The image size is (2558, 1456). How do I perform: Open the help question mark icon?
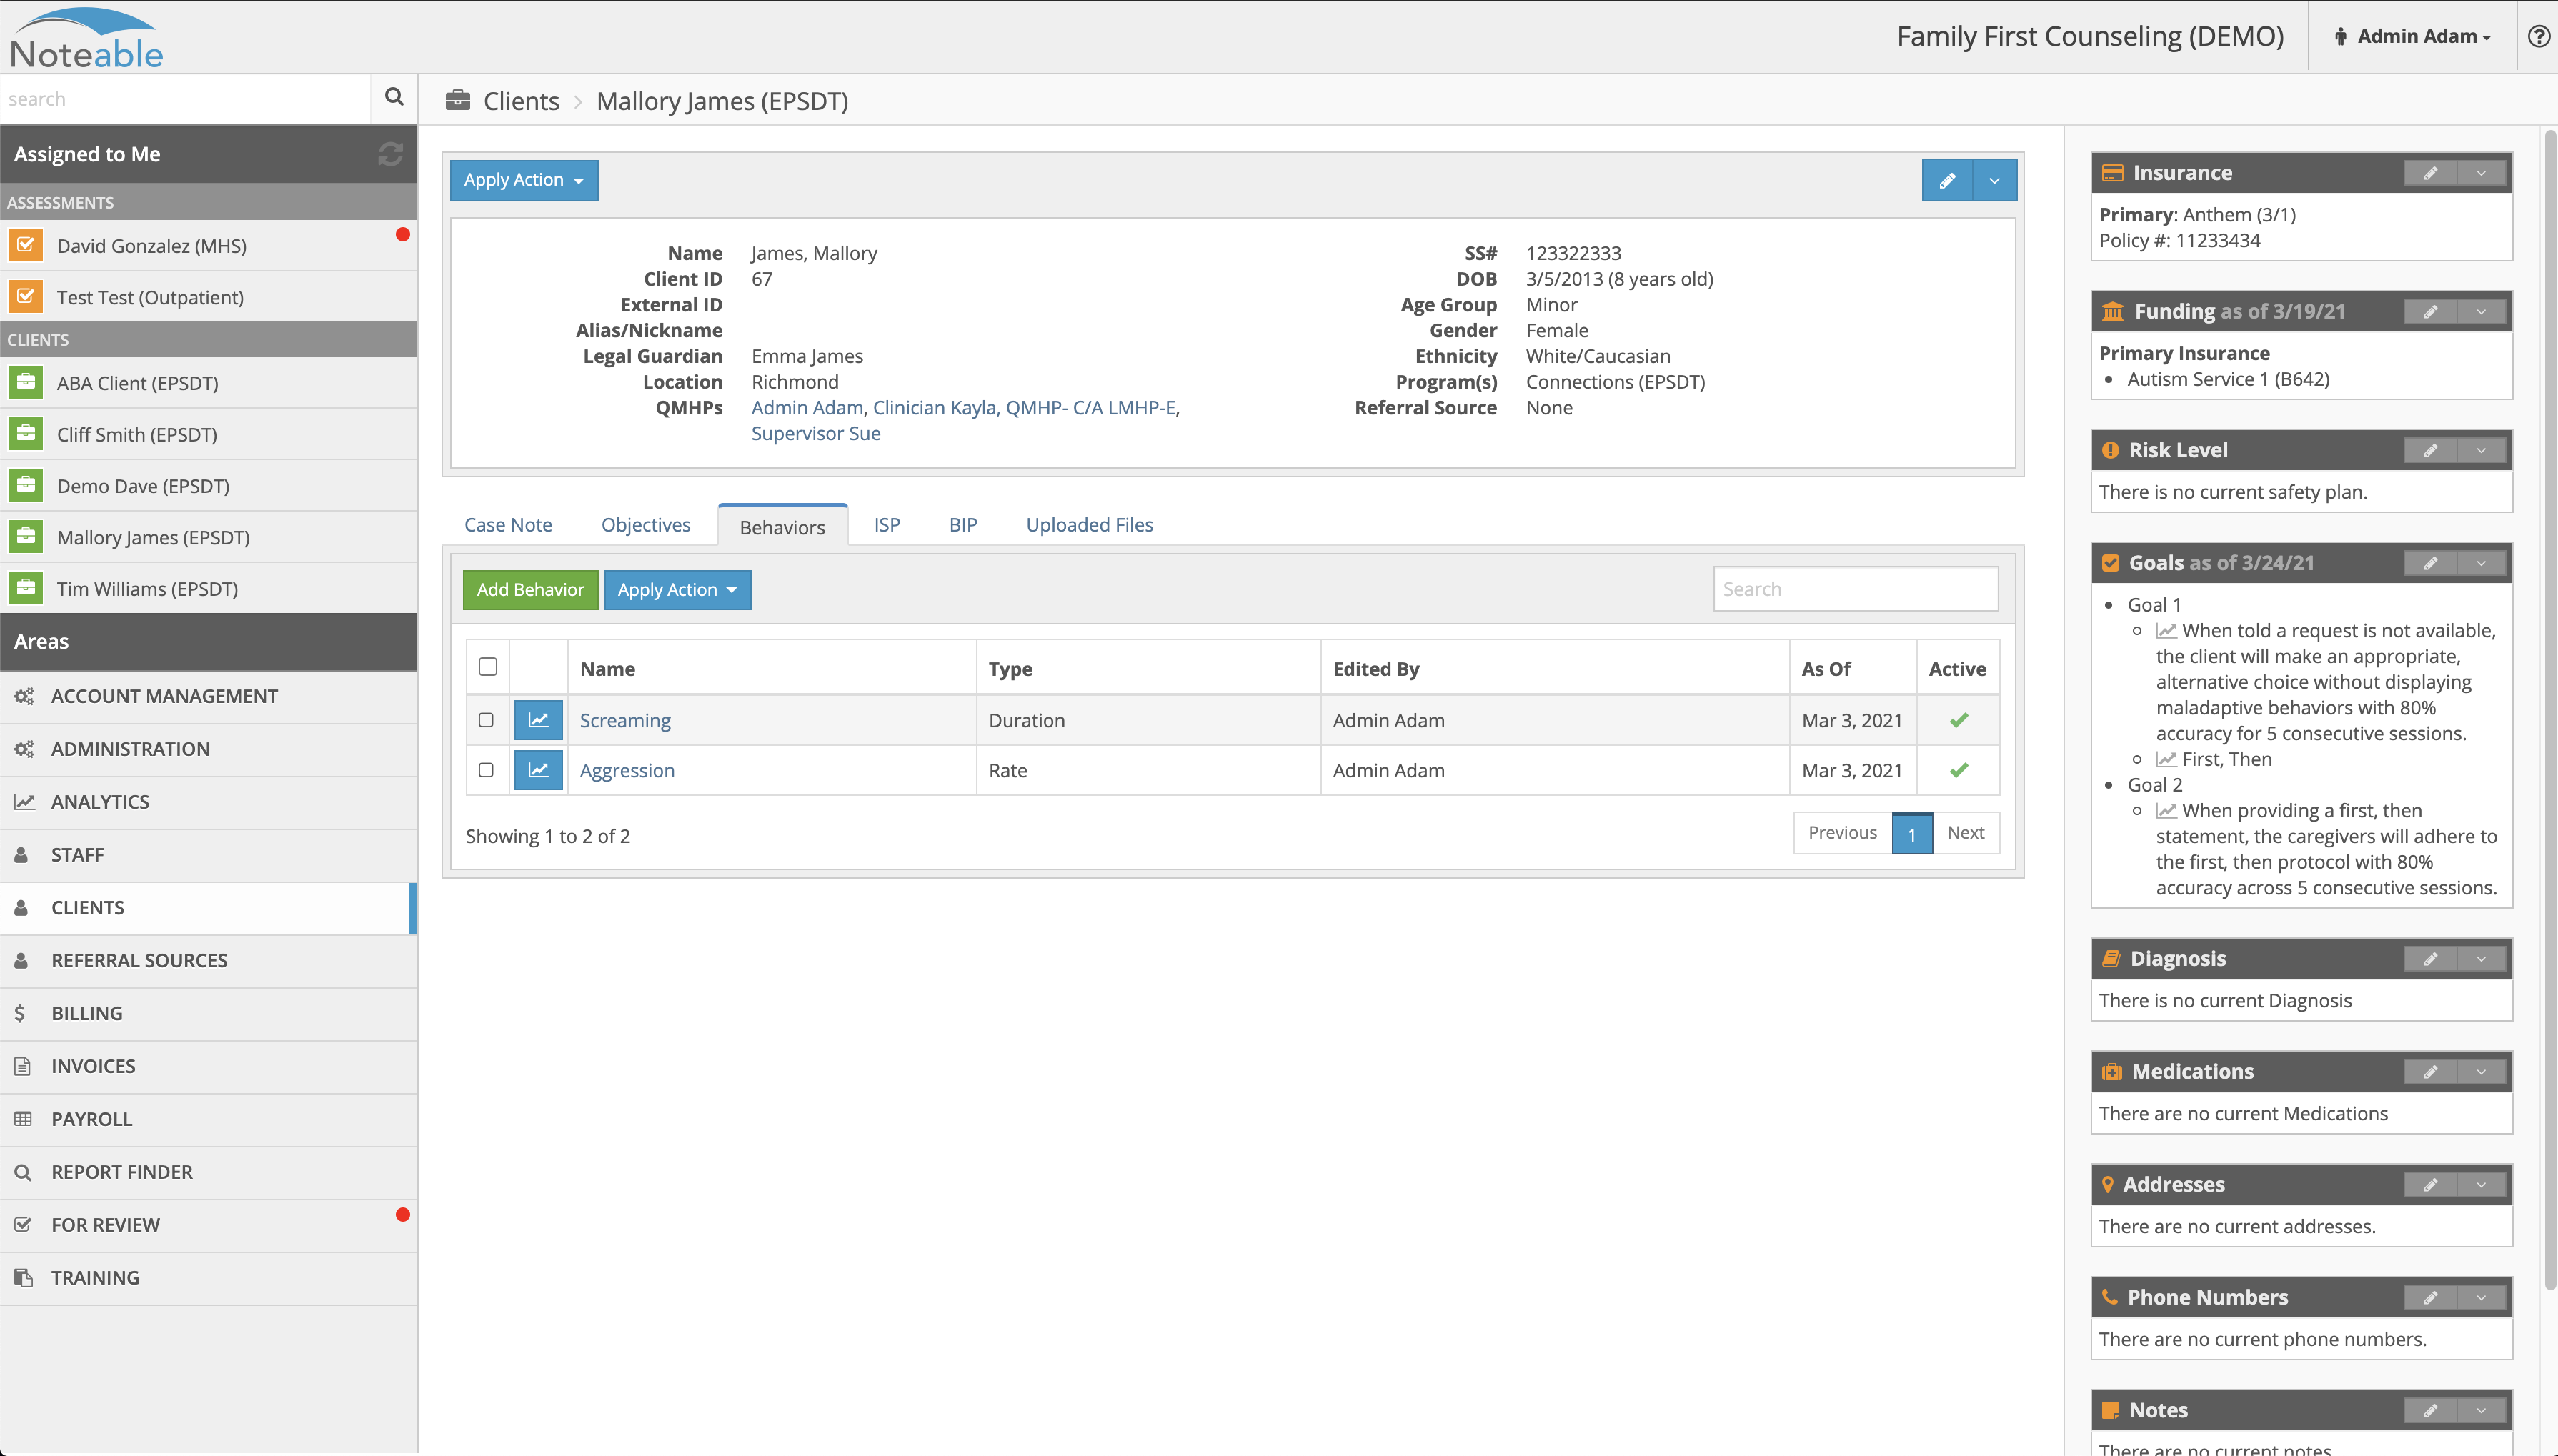pos(2538,36)
